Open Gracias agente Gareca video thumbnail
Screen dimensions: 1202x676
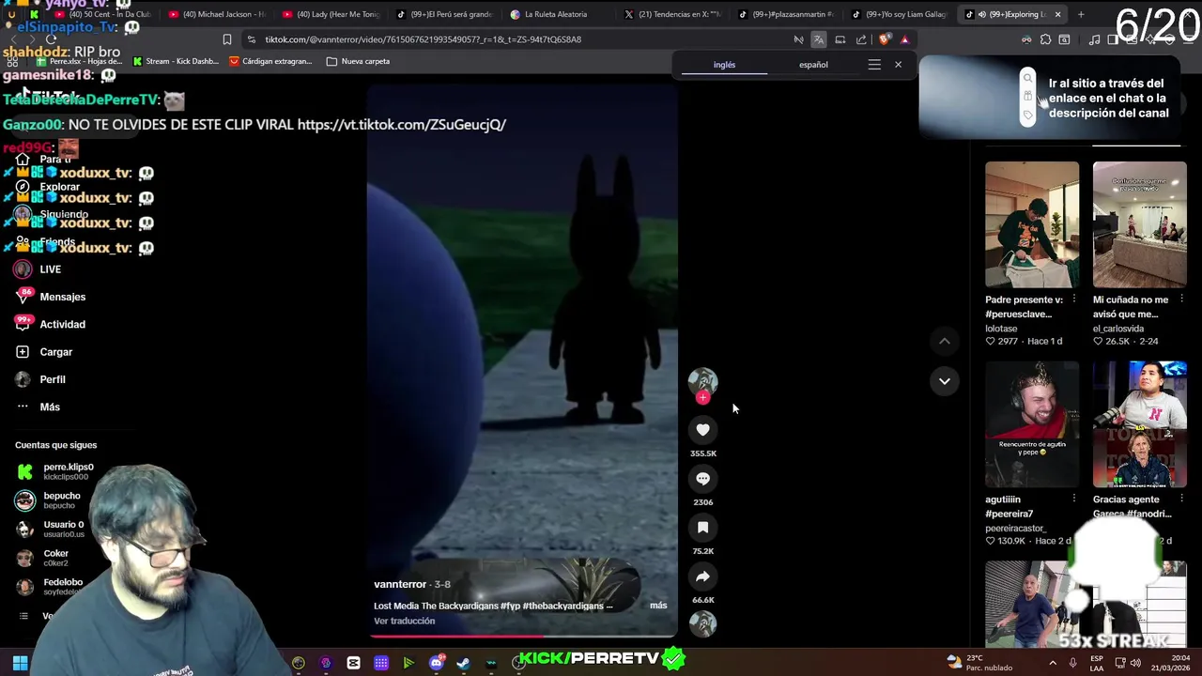(1139, 424)
